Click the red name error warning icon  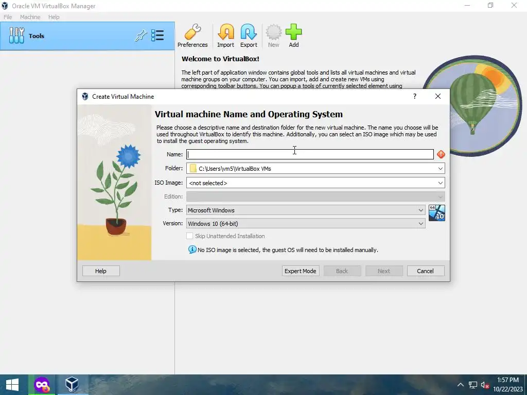(x=441, y=154)
